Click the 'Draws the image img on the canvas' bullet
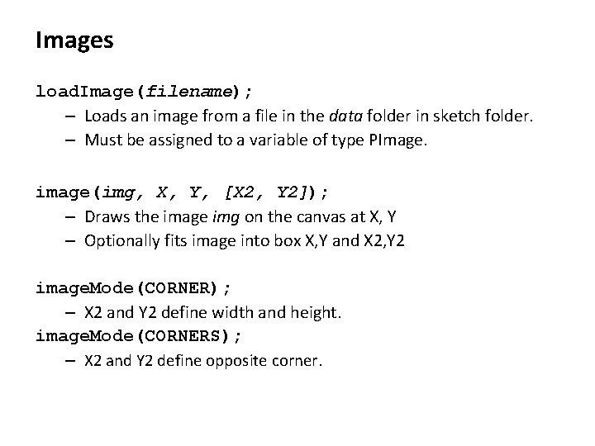595x446 pixels. 240,217
